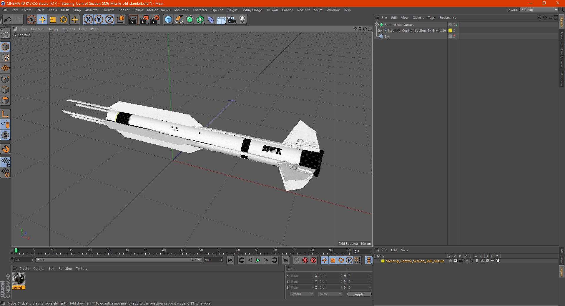Open the Spline pen tool

point(179,20)
